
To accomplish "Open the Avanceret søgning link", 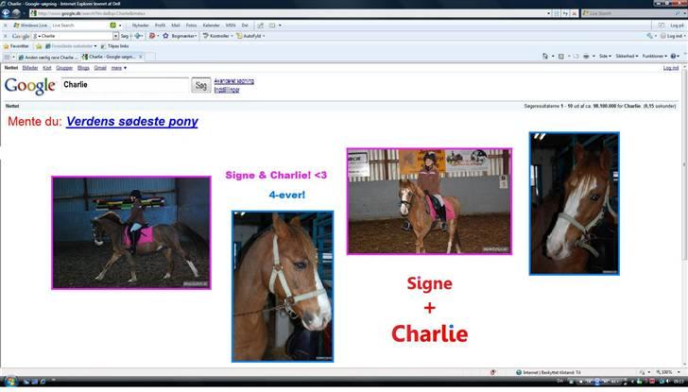I will coord(233,81).
